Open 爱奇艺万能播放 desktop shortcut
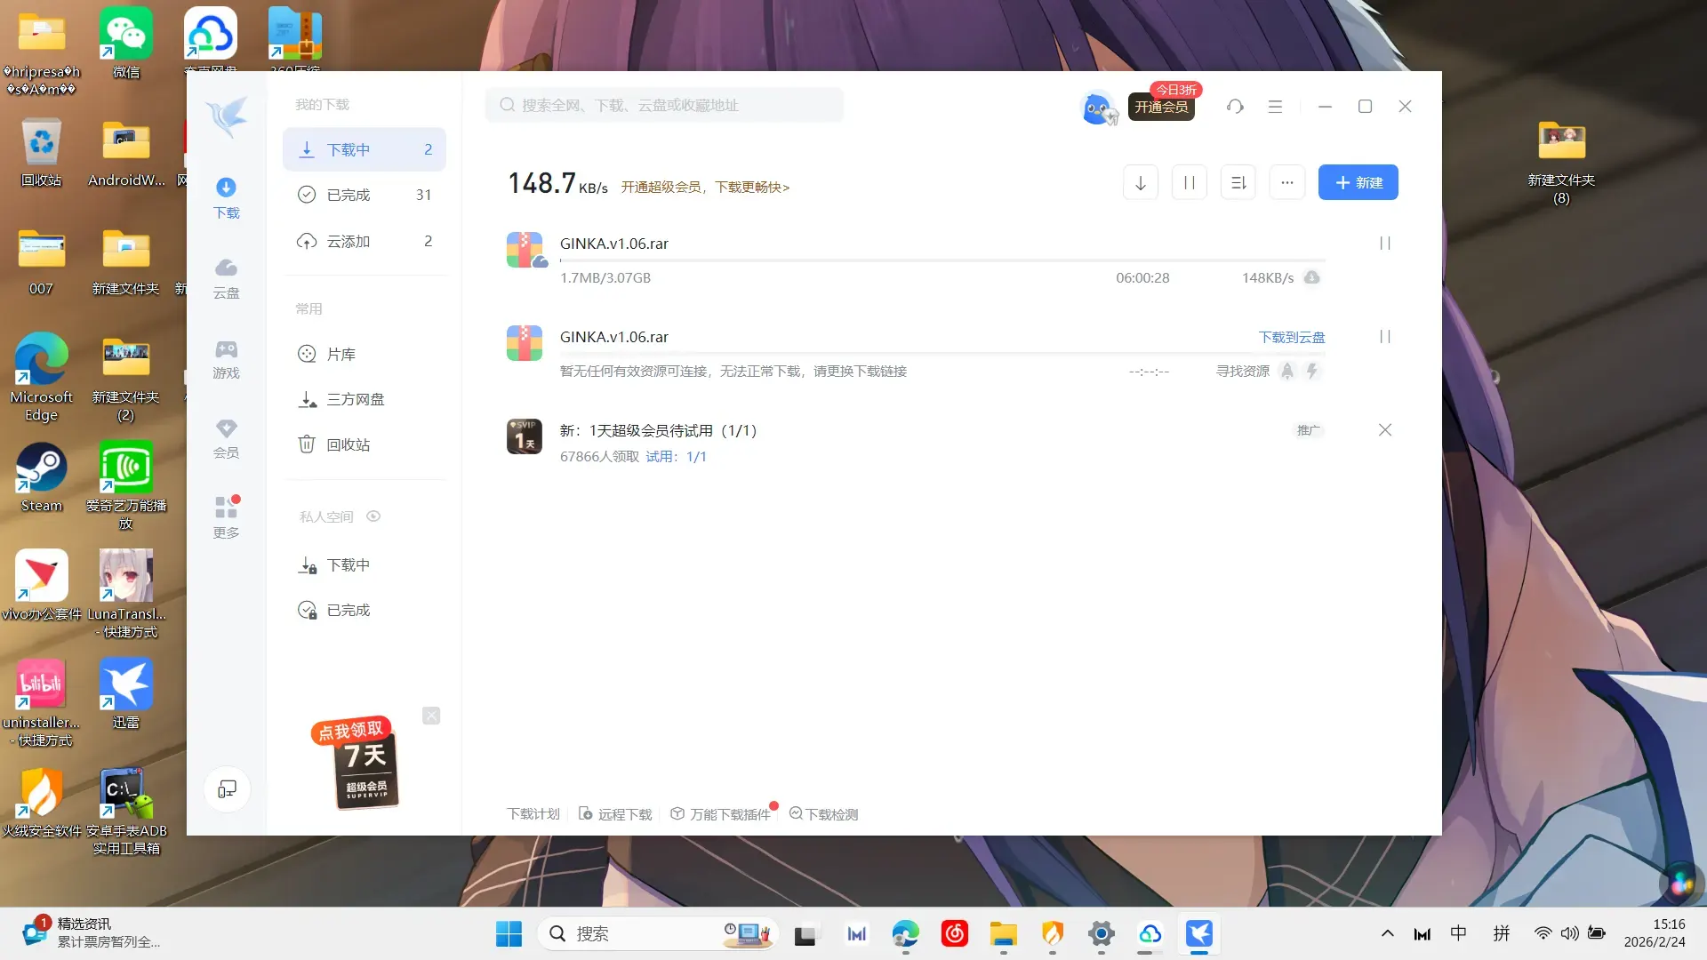This screenshot has height=960, width=1707. click(x=126, y=486)
